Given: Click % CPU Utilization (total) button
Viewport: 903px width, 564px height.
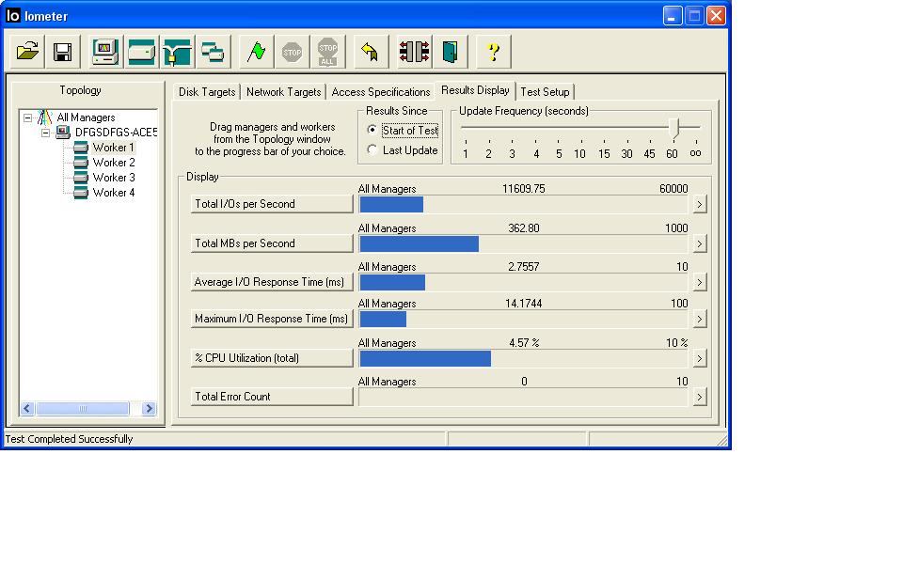Looking at the screenshot, I should point(272,358).
